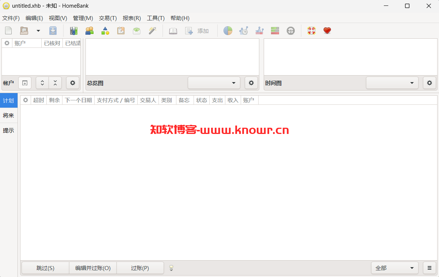Collapse all account groups button
The height and width of the screenshot is (277, 439).
point(55,83)
